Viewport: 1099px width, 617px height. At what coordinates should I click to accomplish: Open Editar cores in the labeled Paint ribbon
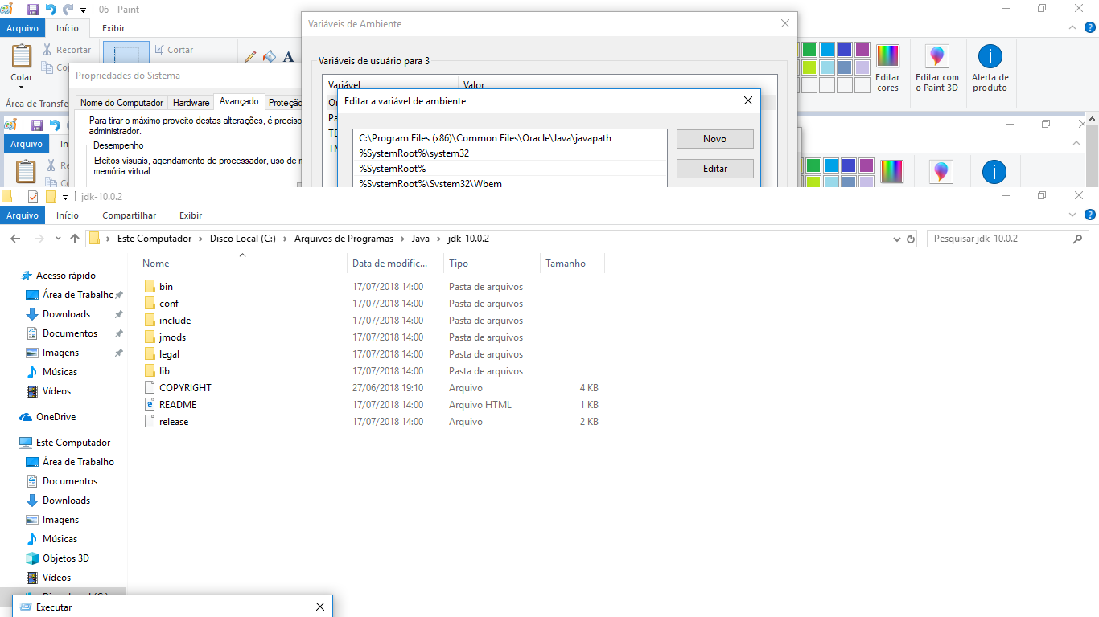click(x=887, y=68)
